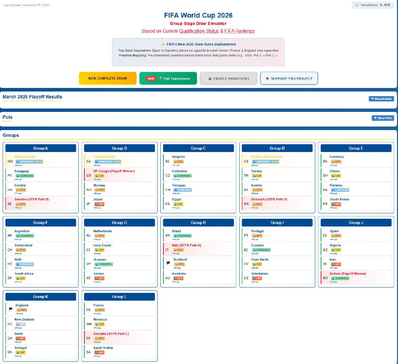Click the Simulations counter badge
This screenshot has height=364, width=398.
(x=373, y=5)
